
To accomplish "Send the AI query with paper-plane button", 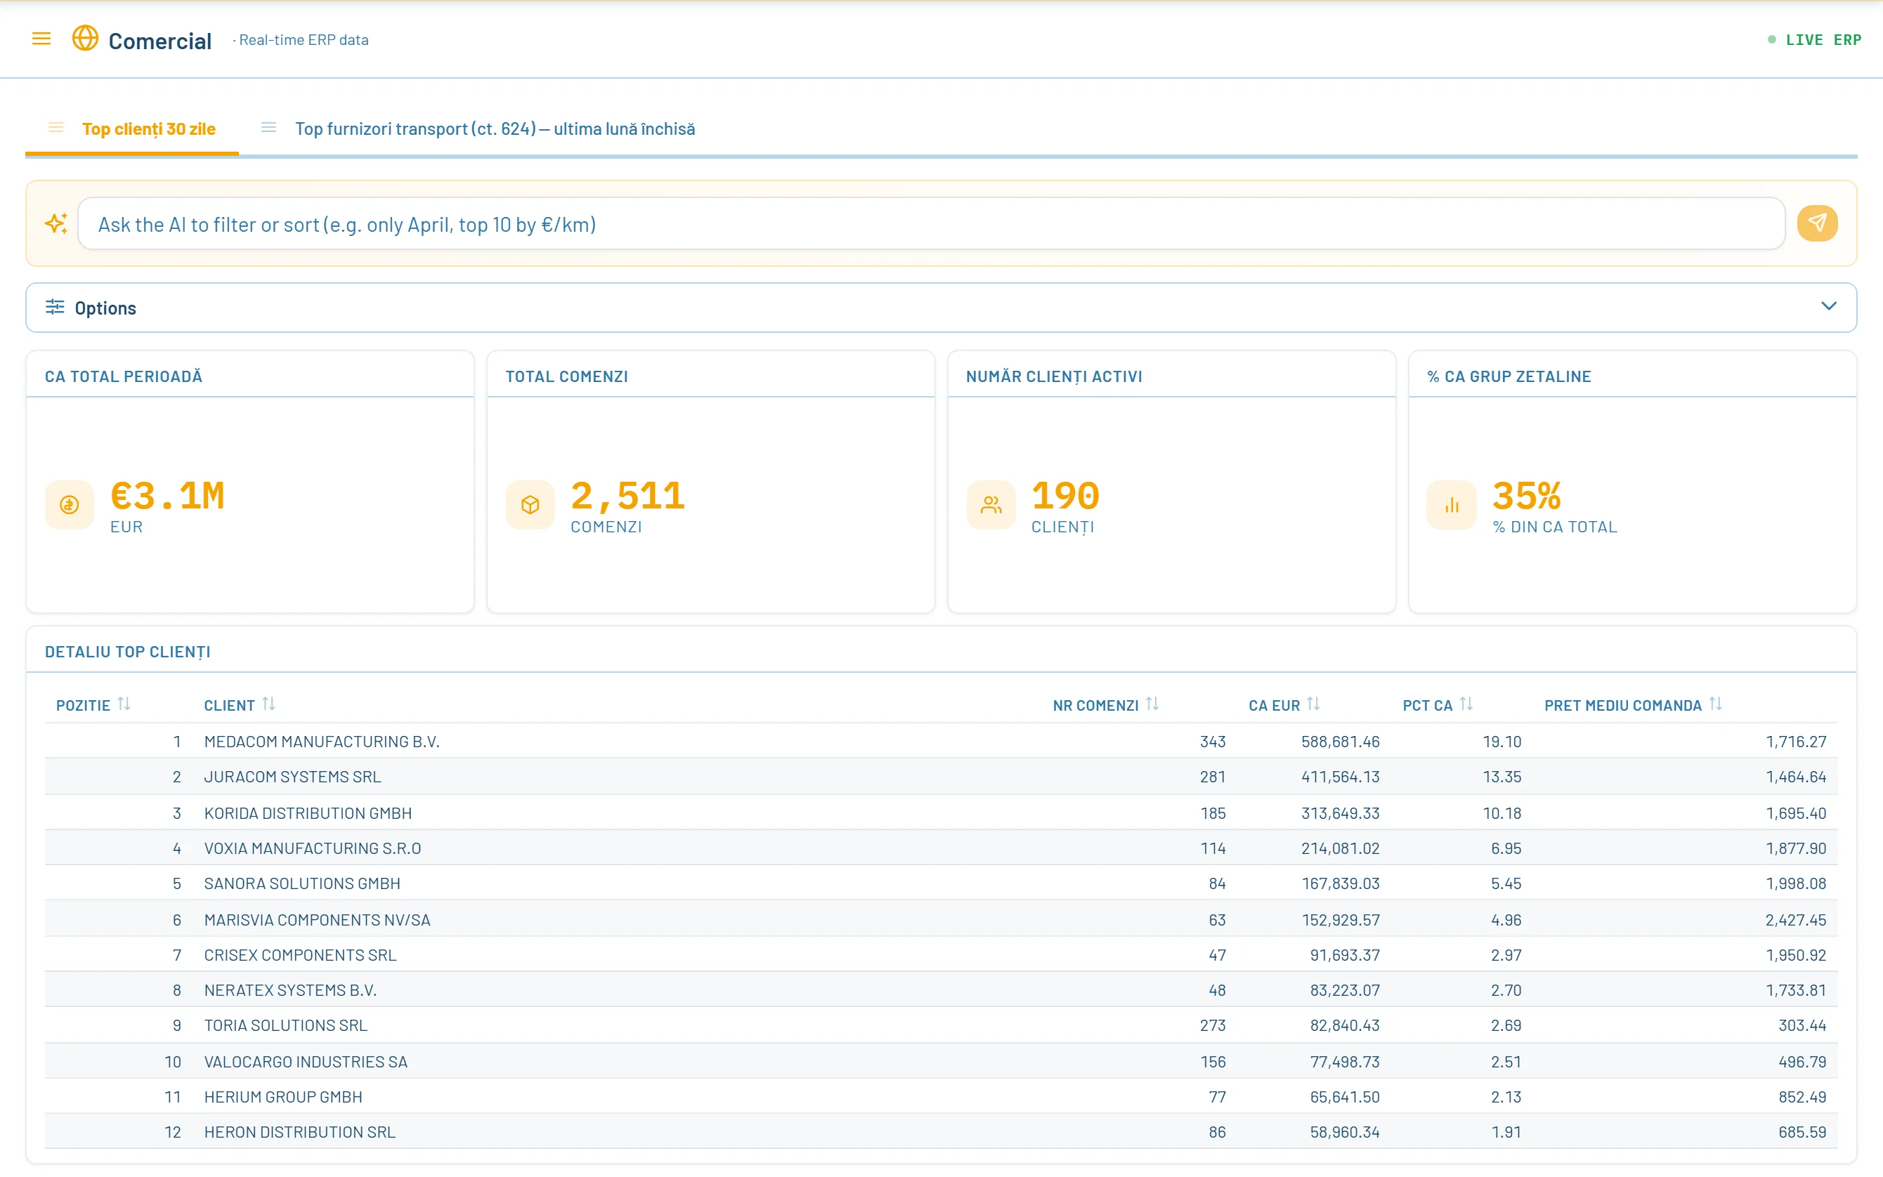I will (1817, 223).
